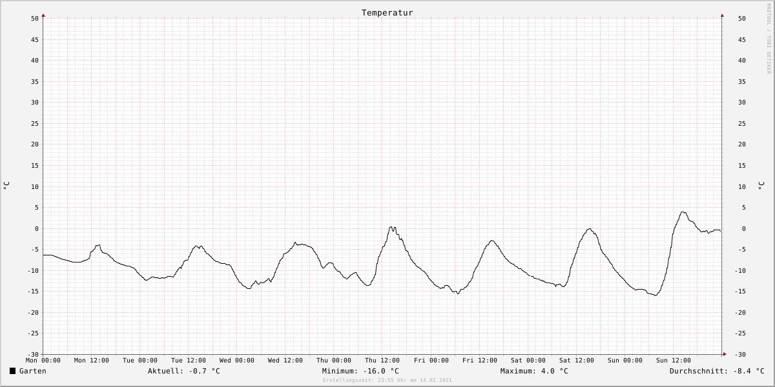Select the black Garten legend color square

[x=12, y=371]
